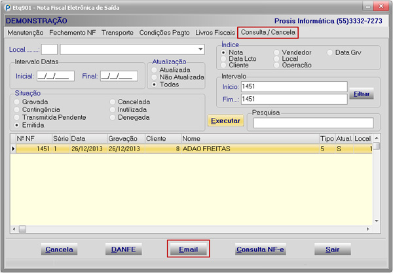This screenshot has height=273, width=393.
Task: Click the Executar button
Action: pos(225,120)
